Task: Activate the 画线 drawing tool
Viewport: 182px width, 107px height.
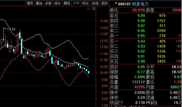Action: (67, 3)
